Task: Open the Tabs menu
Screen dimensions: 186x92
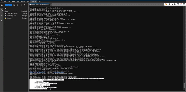Action: click(x=28, y=1)
